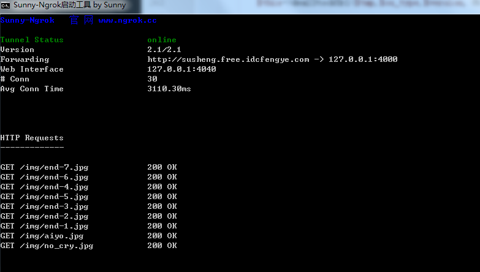Click the GET /img/end-6.jpg request
480x272 pixels.
click(x=44, y=177)
